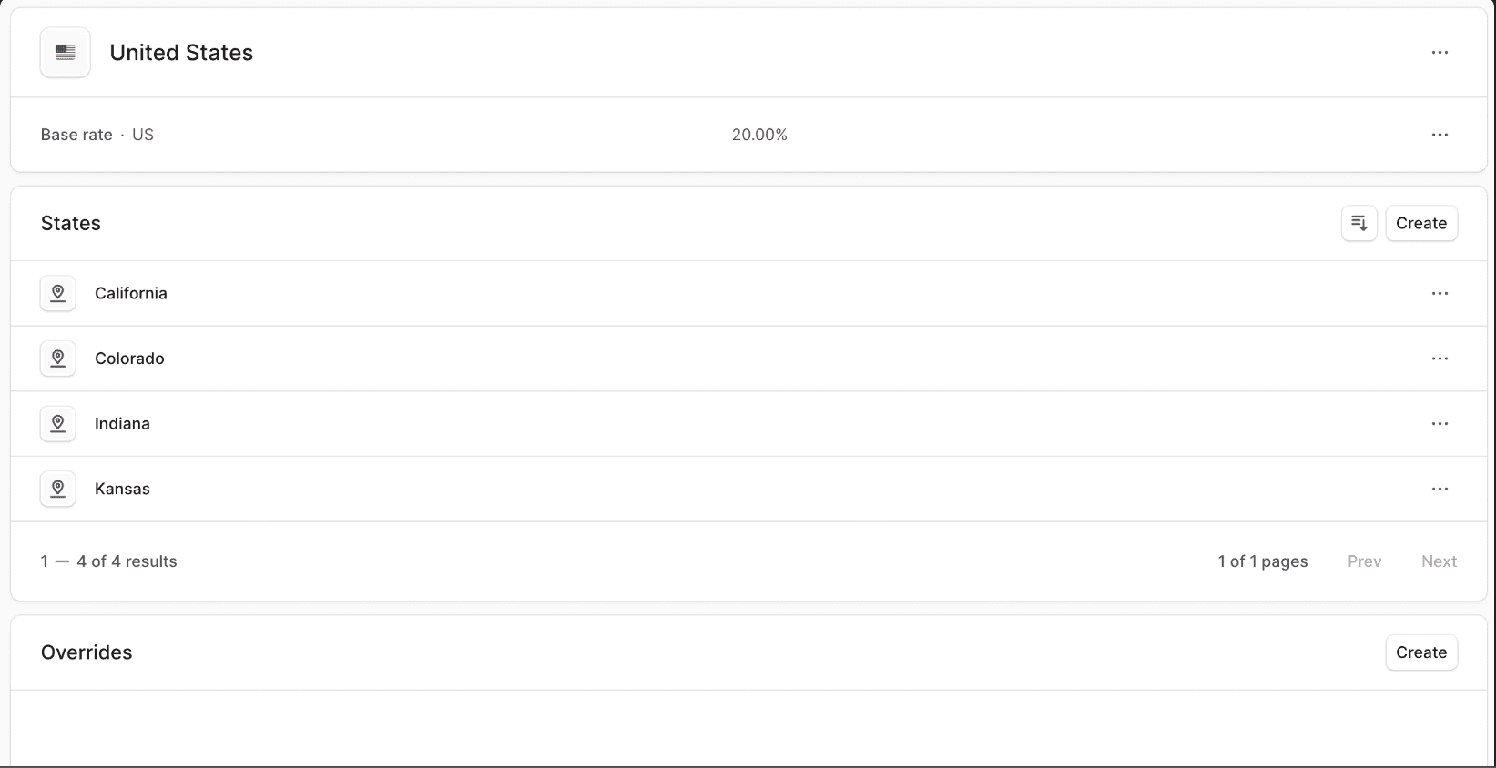
Task: Open the options menu for Kansas
Action: tap(1440, 489)
